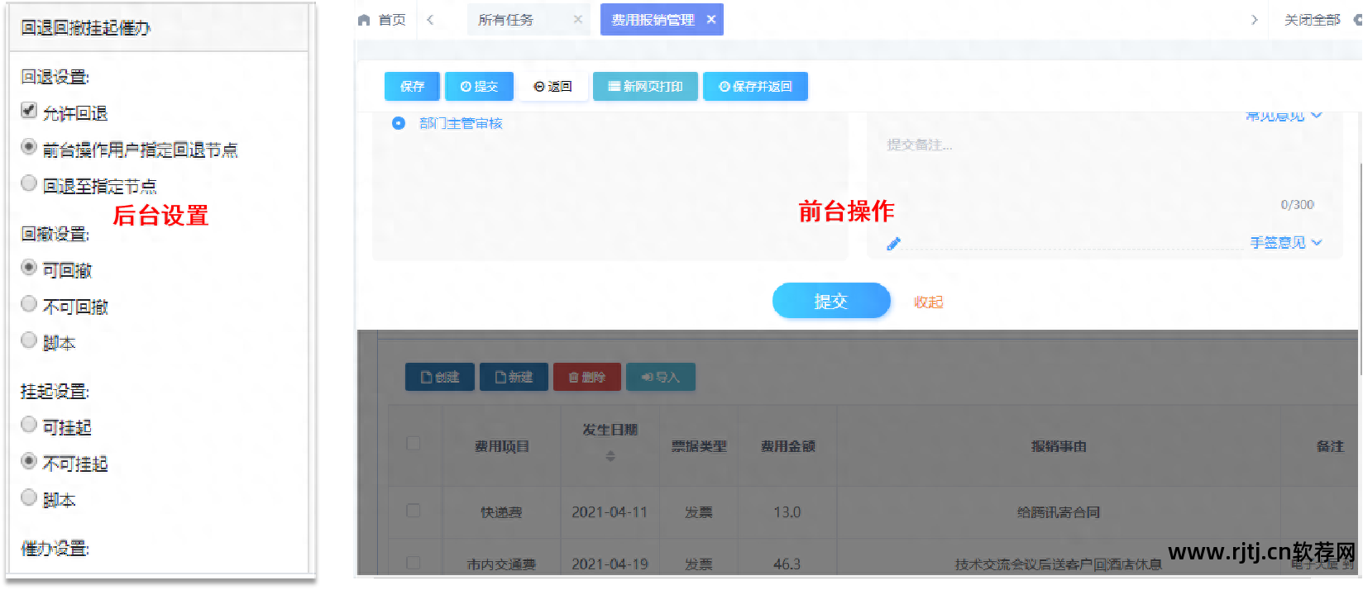Click the 费用项目 column header

point(502,446)
